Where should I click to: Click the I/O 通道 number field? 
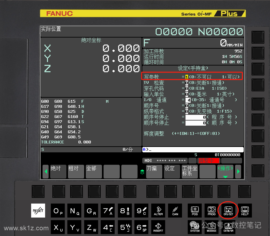(188, 100)
